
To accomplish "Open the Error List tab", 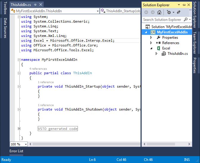I will [16, 151].
